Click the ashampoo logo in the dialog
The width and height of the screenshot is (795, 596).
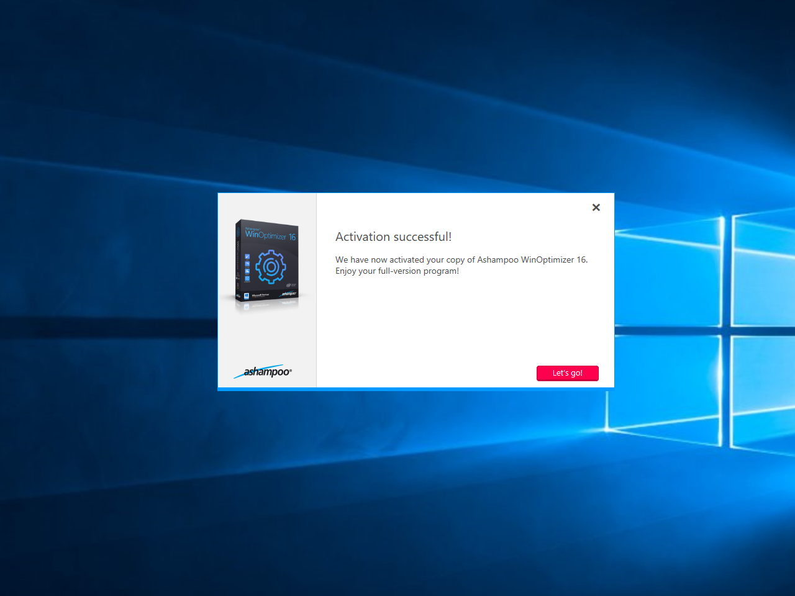[263, 371]
